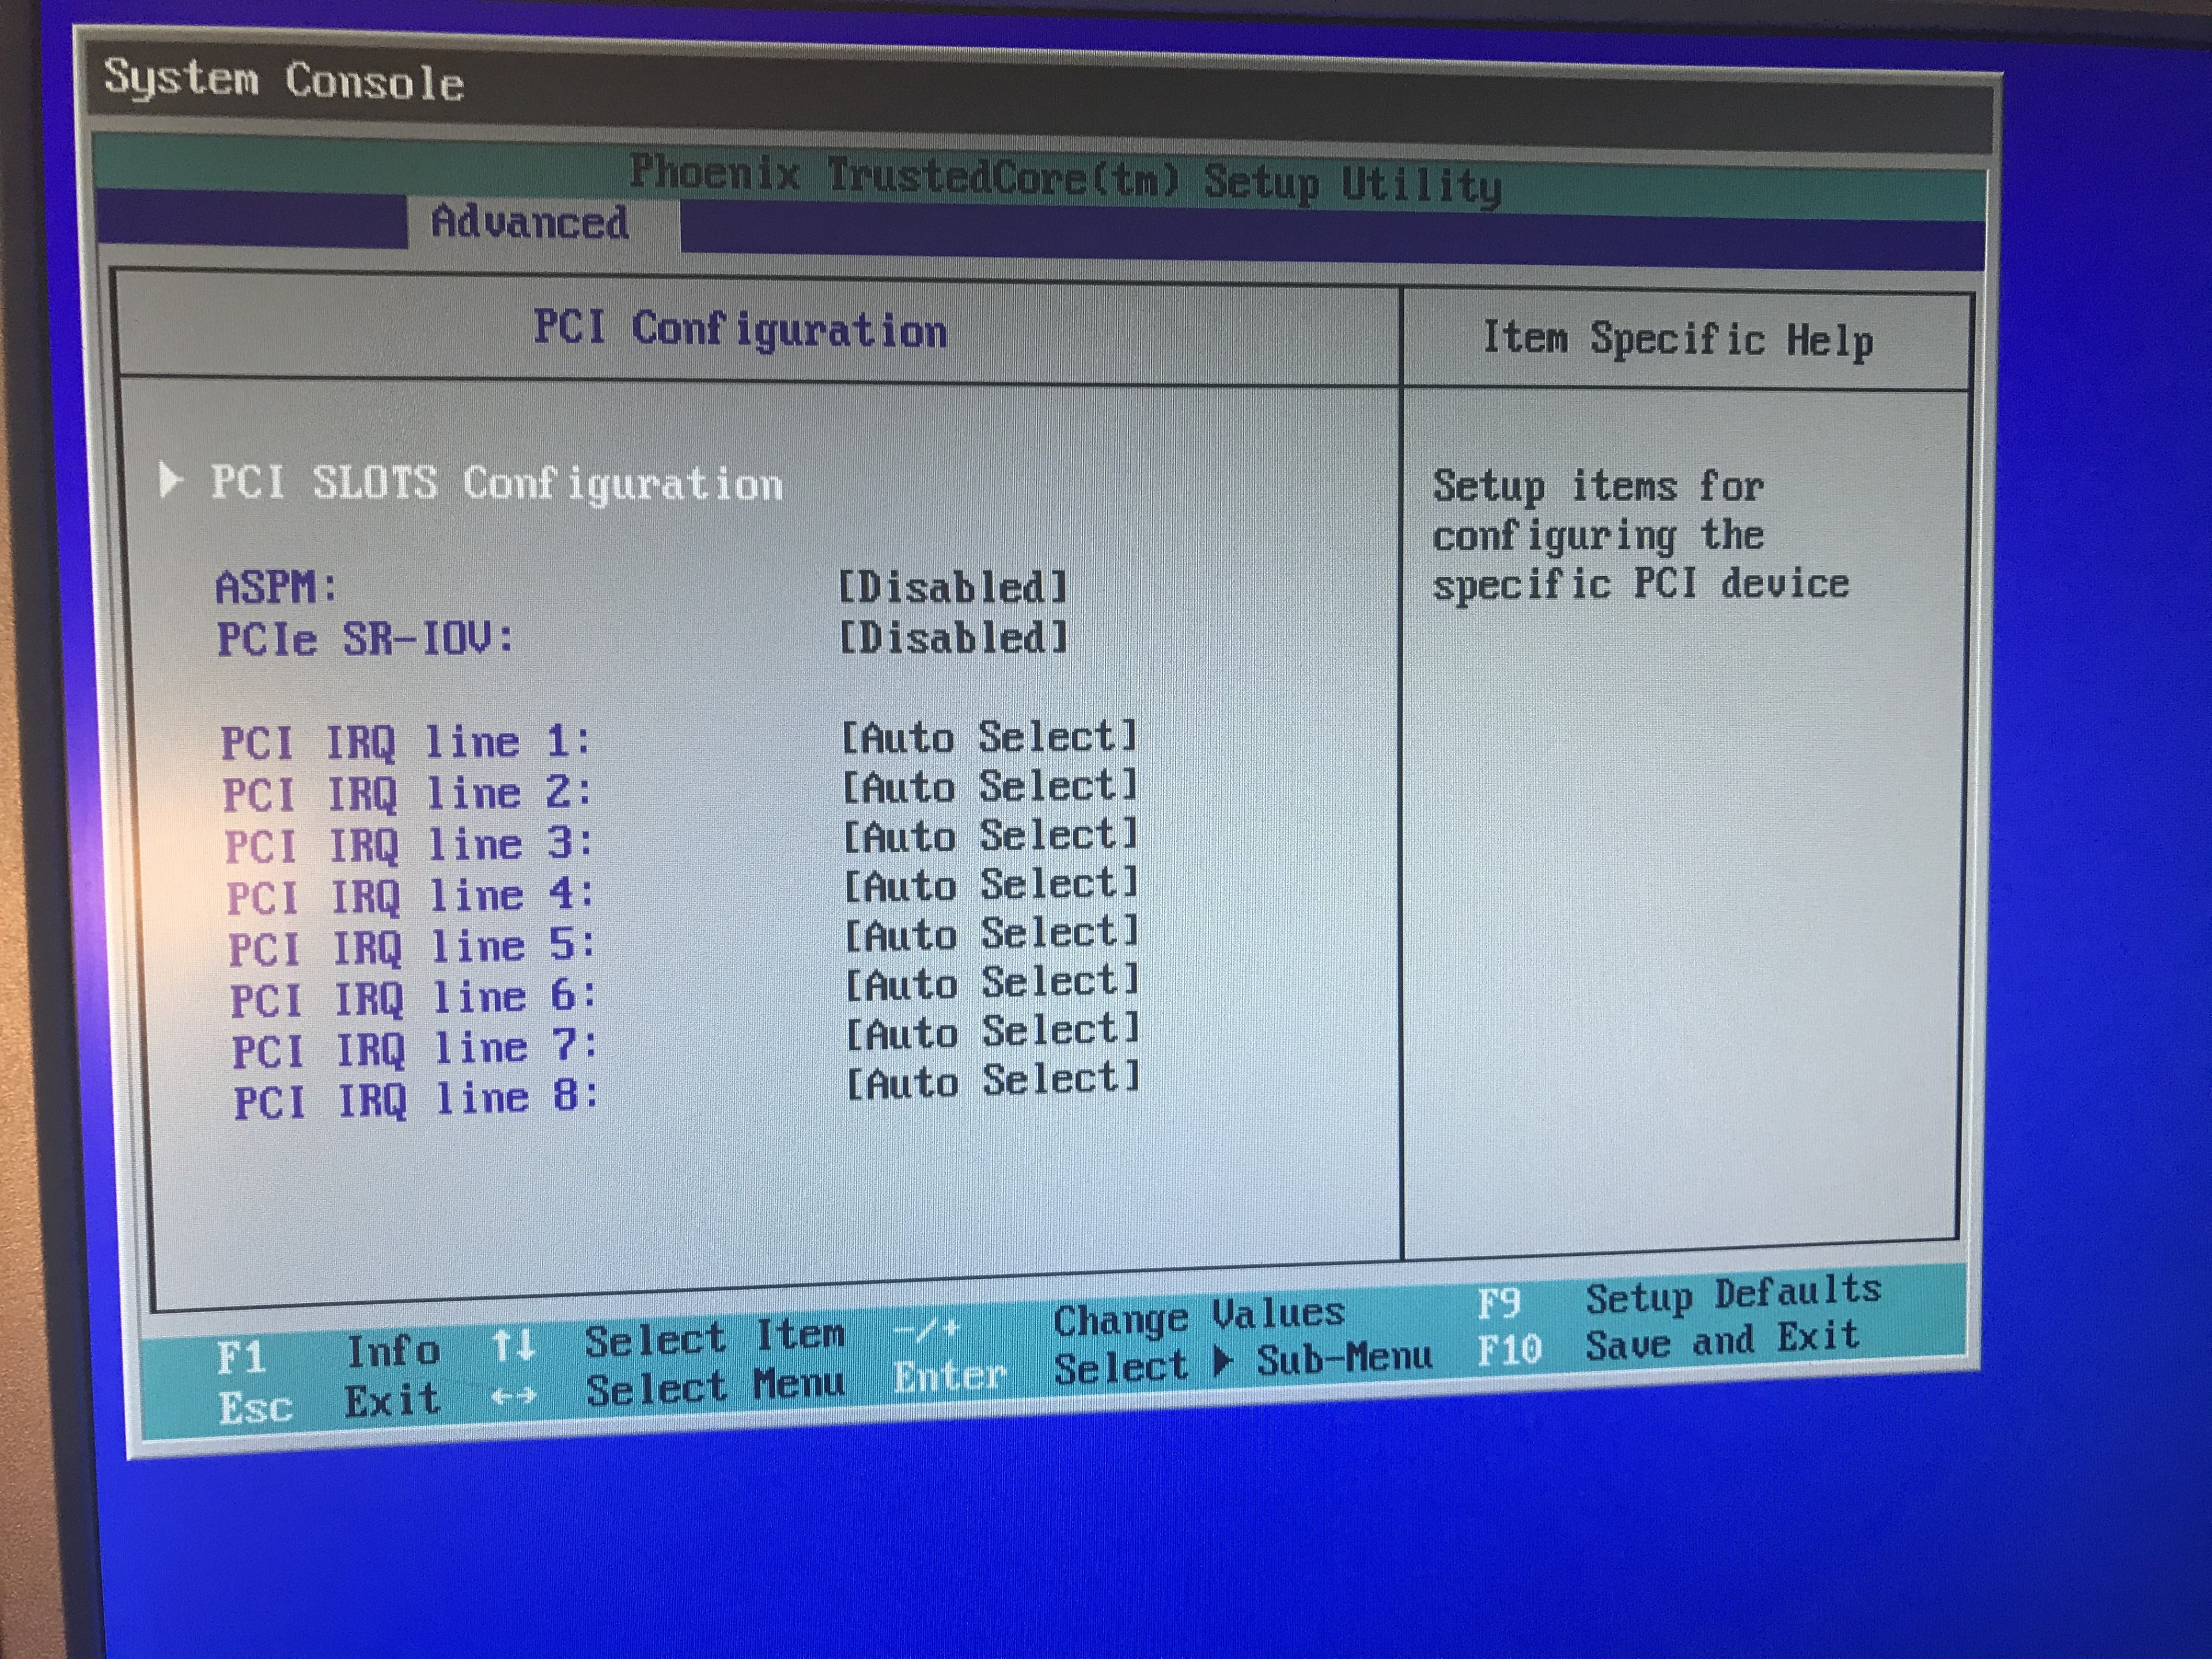
Task: Click the left-right arrows Select Menu icon
Action: (x=513, y=1396)
